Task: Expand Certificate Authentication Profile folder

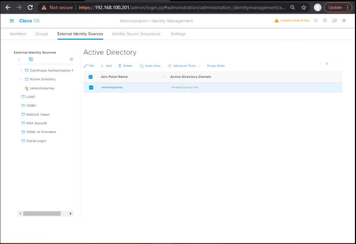Action: point(21,71)
